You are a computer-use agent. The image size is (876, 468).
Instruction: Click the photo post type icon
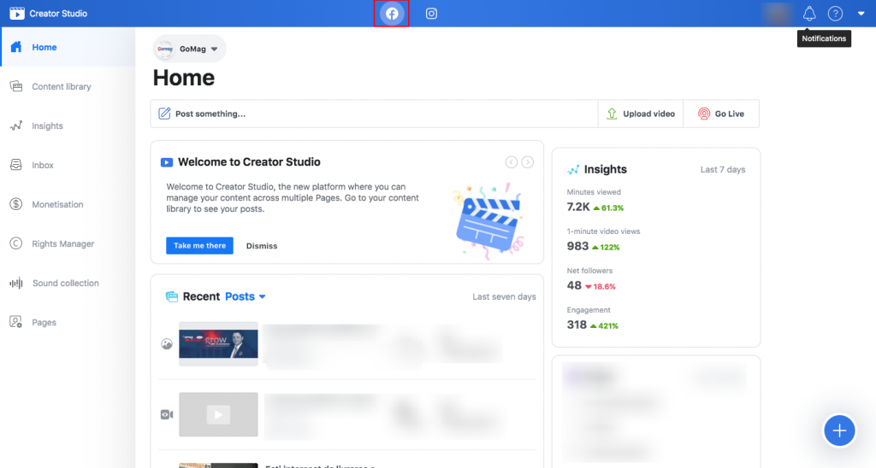(x=167, y=344)
